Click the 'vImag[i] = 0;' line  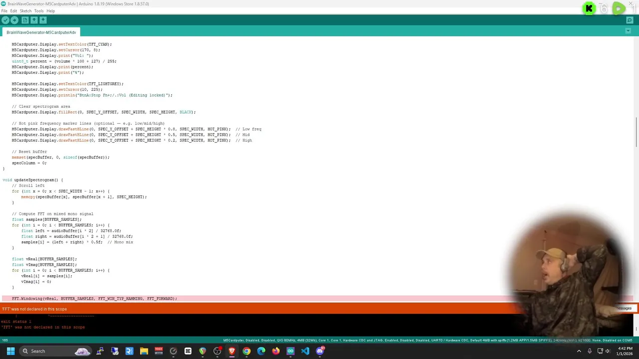[x=36, y=282]
